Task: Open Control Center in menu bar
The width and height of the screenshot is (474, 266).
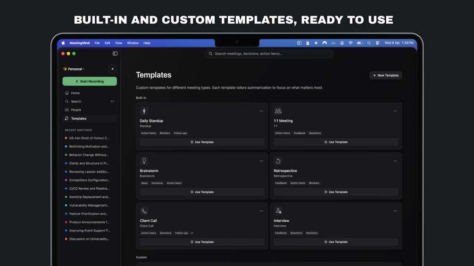Action: pyautogui.click(x=378, y=43)
